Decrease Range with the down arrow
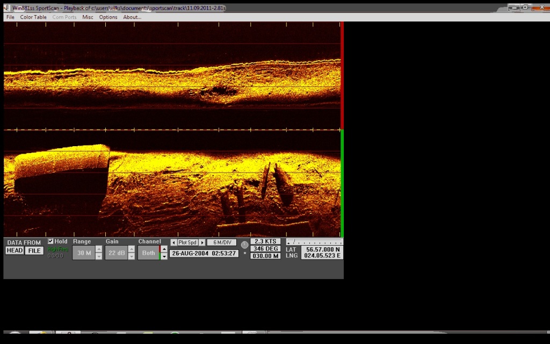This screenshot has width=550, height=344. [x=99, y=256]
